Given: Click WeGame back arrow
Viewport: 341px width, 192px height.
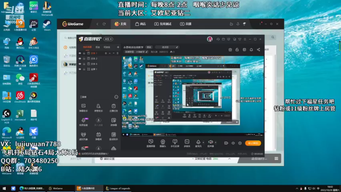Looking at the screenshot, I should tap(97, 24).
